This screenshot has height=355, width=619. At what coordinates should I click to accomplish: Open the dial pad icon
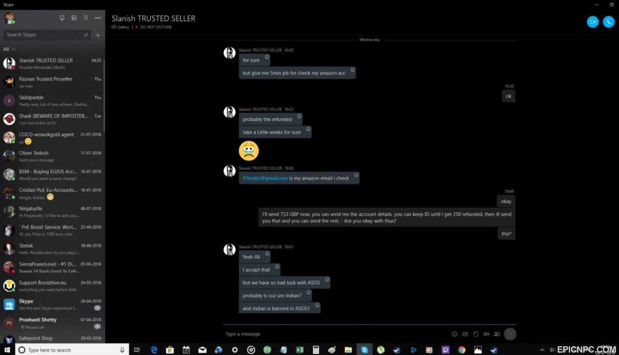[x=86, y=18]
